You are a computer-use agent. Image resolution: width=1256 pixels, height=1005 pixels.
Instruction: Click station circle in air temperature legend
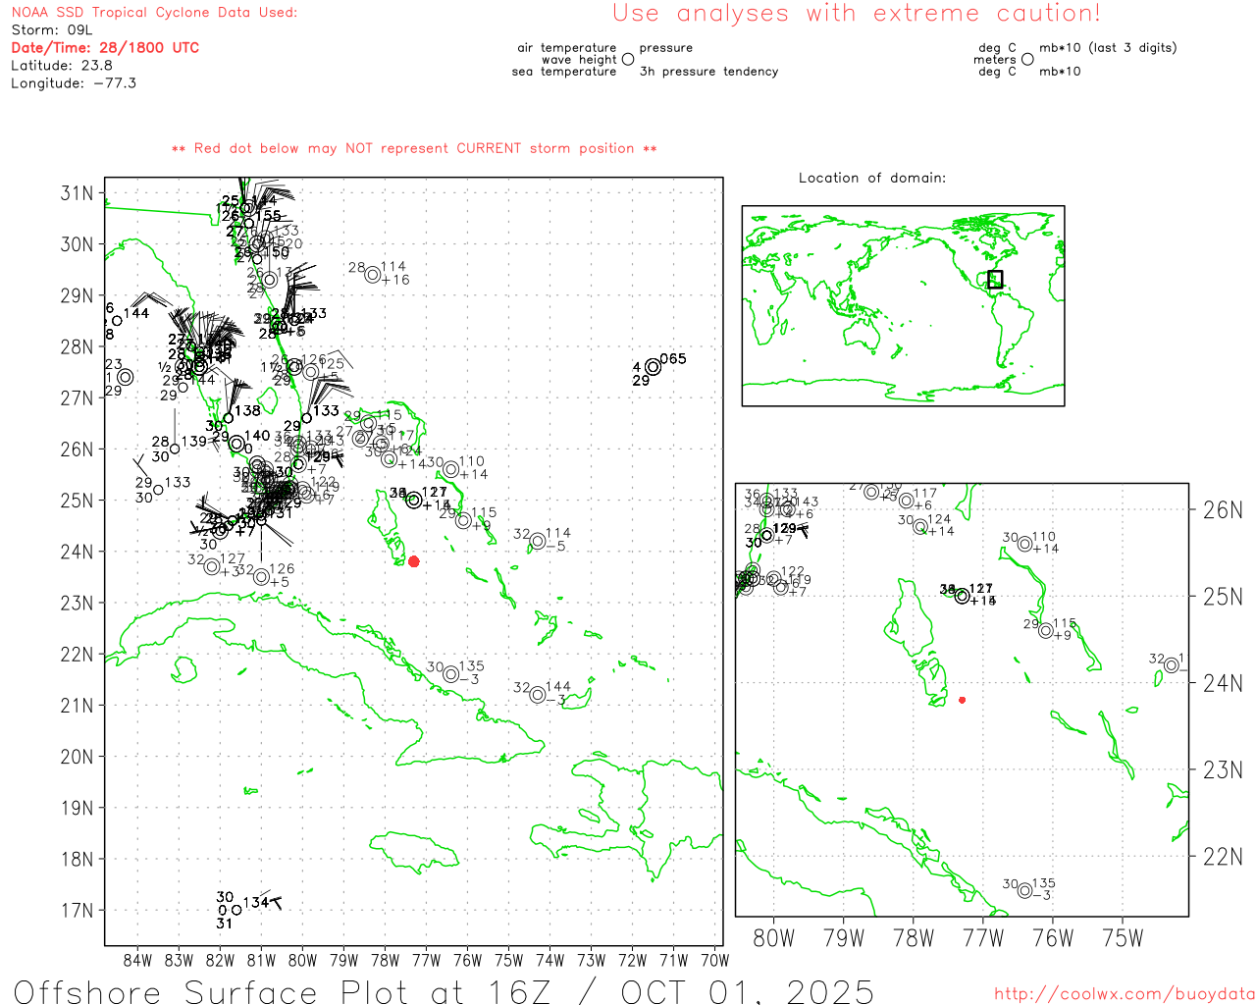pos(628,60)
